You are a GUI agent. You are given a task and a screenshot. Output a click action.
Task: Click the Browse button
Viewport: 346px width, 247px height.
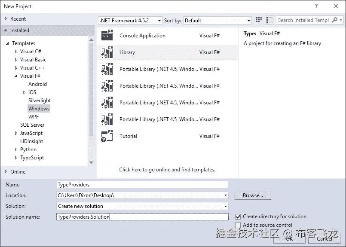(x=253, y=195)
